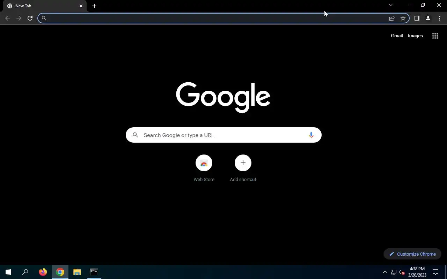Show hidden system tray icons
Viewport: 447px width, 279px height.
point(385,272)
